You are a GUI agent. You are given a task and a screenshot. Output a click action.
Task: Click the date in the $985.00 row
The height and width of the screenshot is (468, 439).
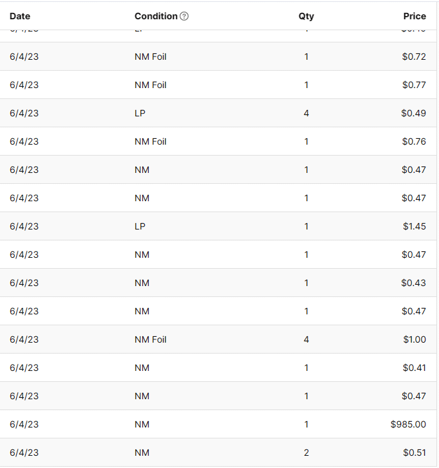pyautogui.click(x=24, y=424)
